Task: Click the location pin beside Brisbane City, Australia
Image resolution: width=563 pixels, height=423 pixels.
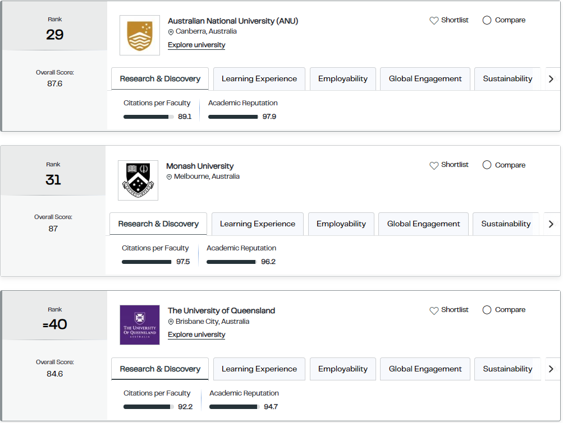Action: click(x=171, y=322)
